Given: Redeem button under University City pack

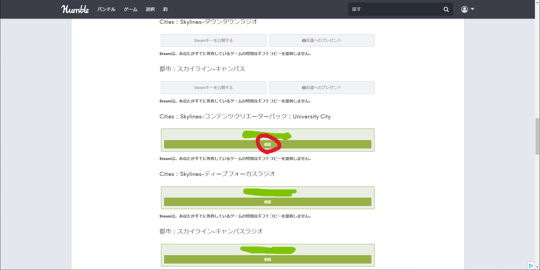Looking at the screenshot, I should (267, 144).
